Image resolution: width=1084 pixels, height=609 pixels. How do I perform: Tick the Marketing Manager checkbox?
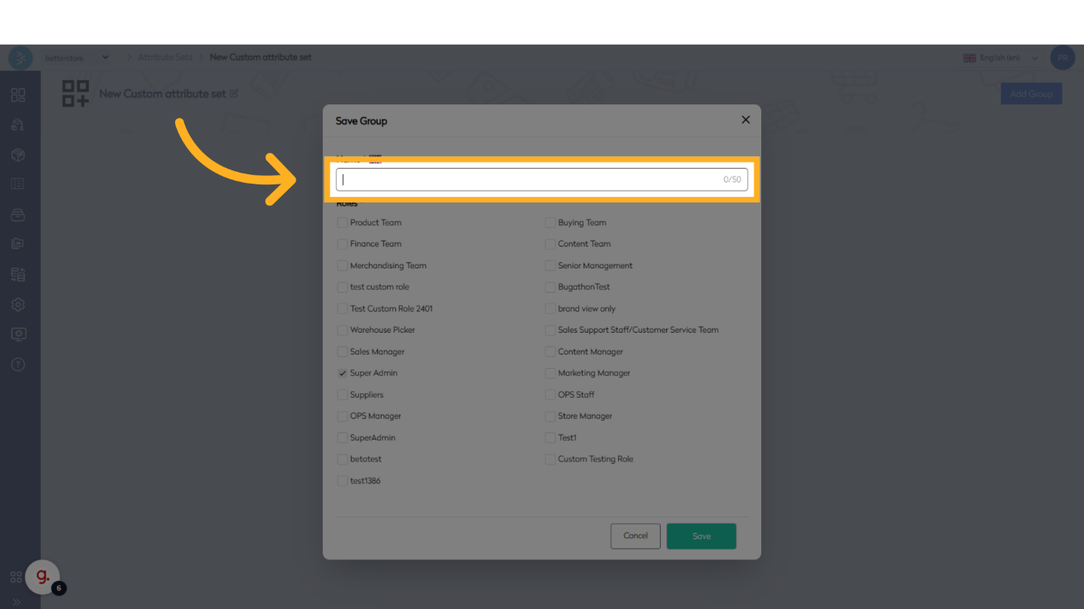(551, 374)
